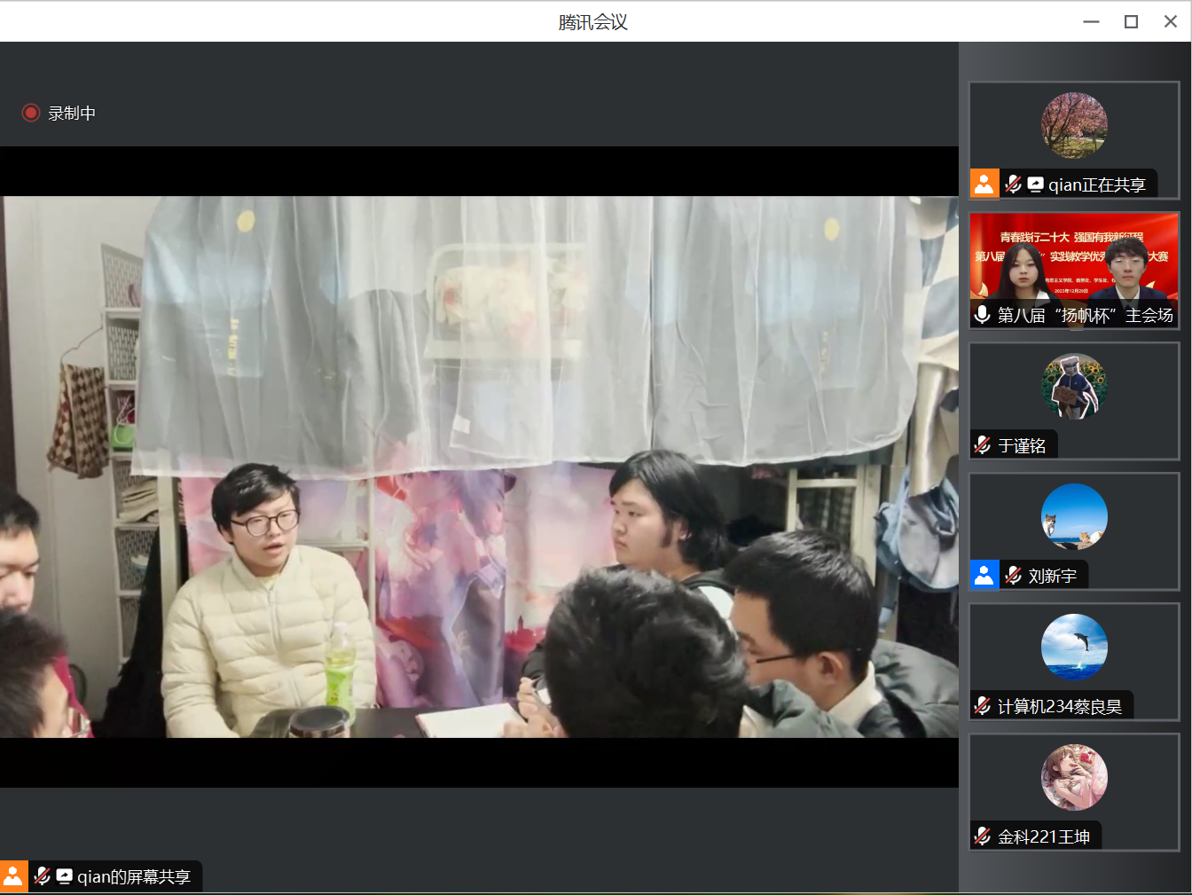The image size is (1192, 895).
Task: Click 金科221王坤's anime avatar
Action: 1074,777
